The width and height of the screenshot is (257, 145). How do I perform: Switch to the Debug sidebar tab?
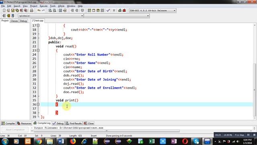pyautogui.click(x=23, y=21)
